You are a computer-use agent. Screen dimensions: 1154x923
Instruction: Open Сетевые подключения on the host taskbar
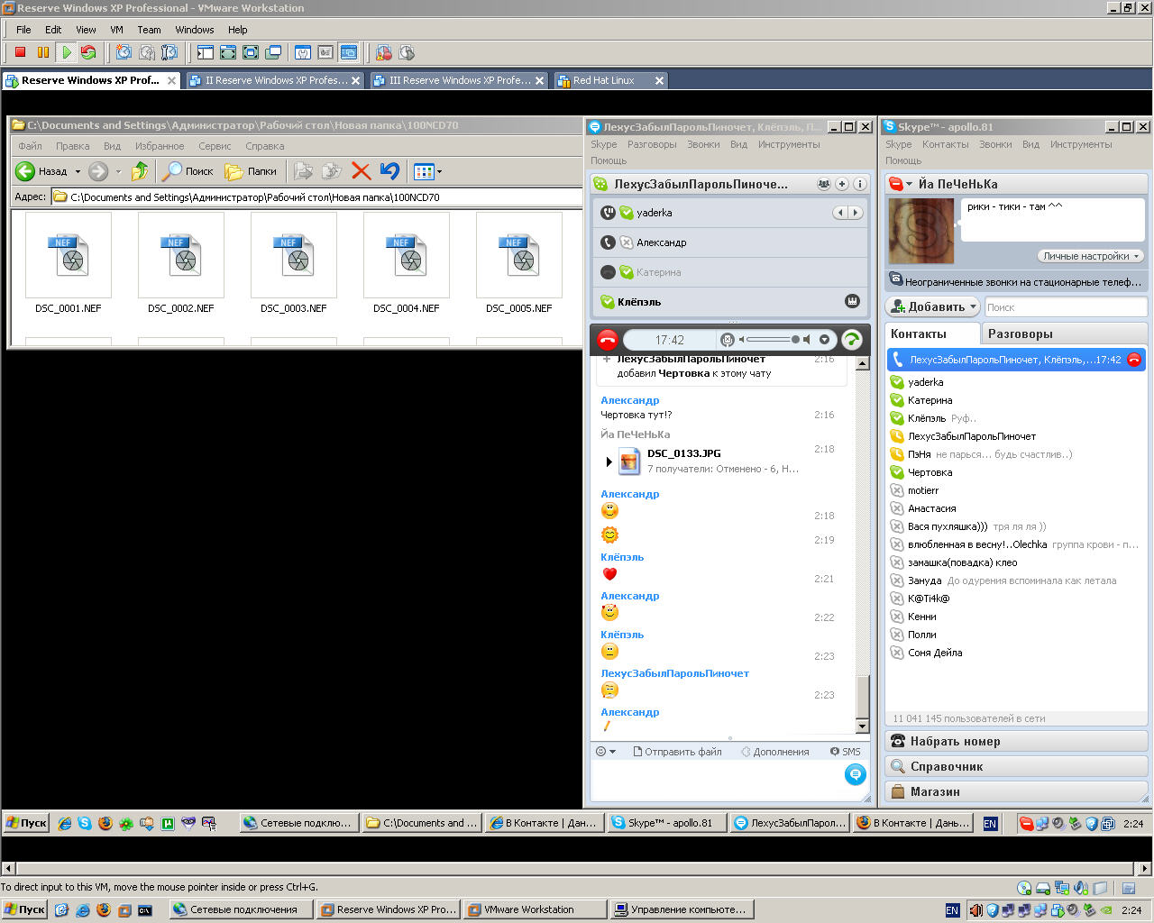coord(242,909)
